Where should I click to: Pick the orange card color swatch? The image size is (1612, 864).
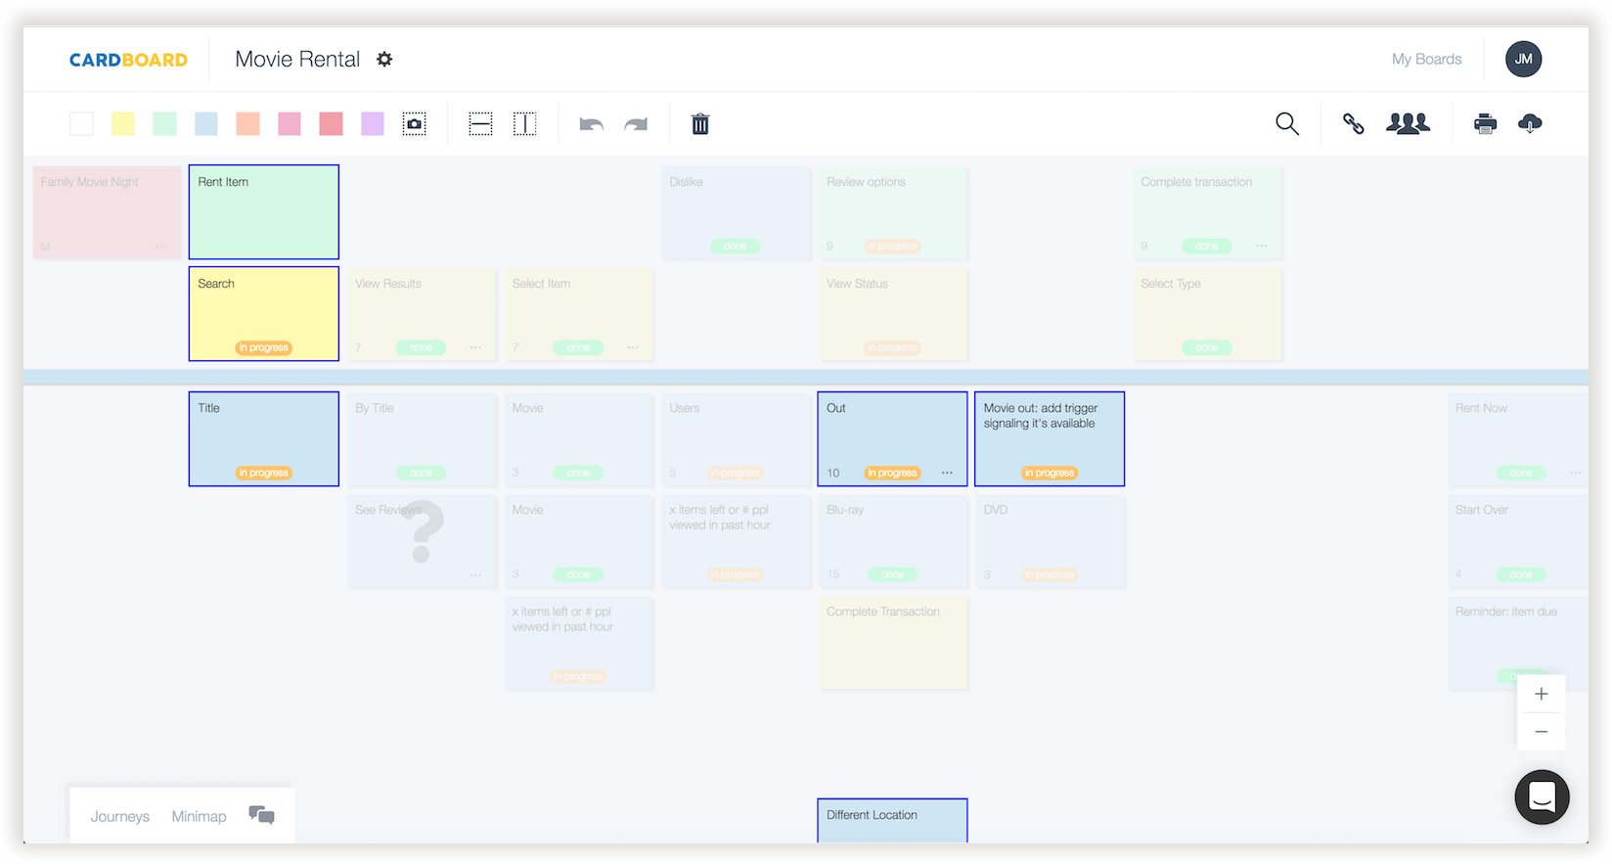(248, 123)
